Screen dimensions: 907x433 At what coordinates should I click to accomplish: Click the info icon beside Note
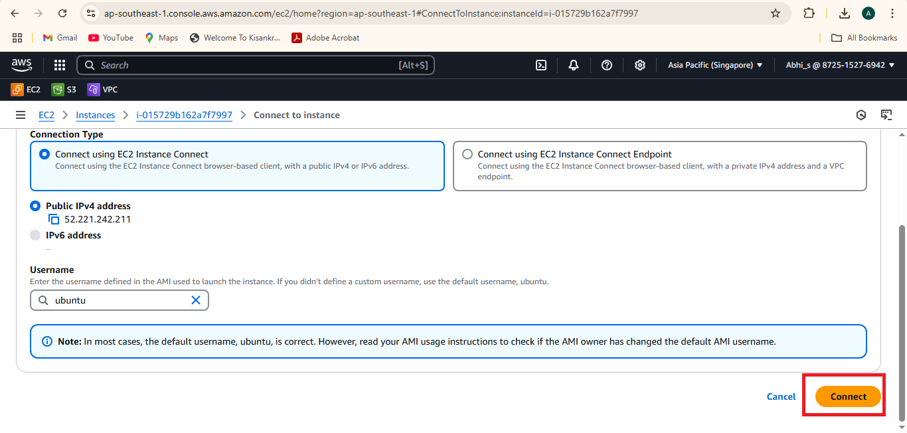47,341
